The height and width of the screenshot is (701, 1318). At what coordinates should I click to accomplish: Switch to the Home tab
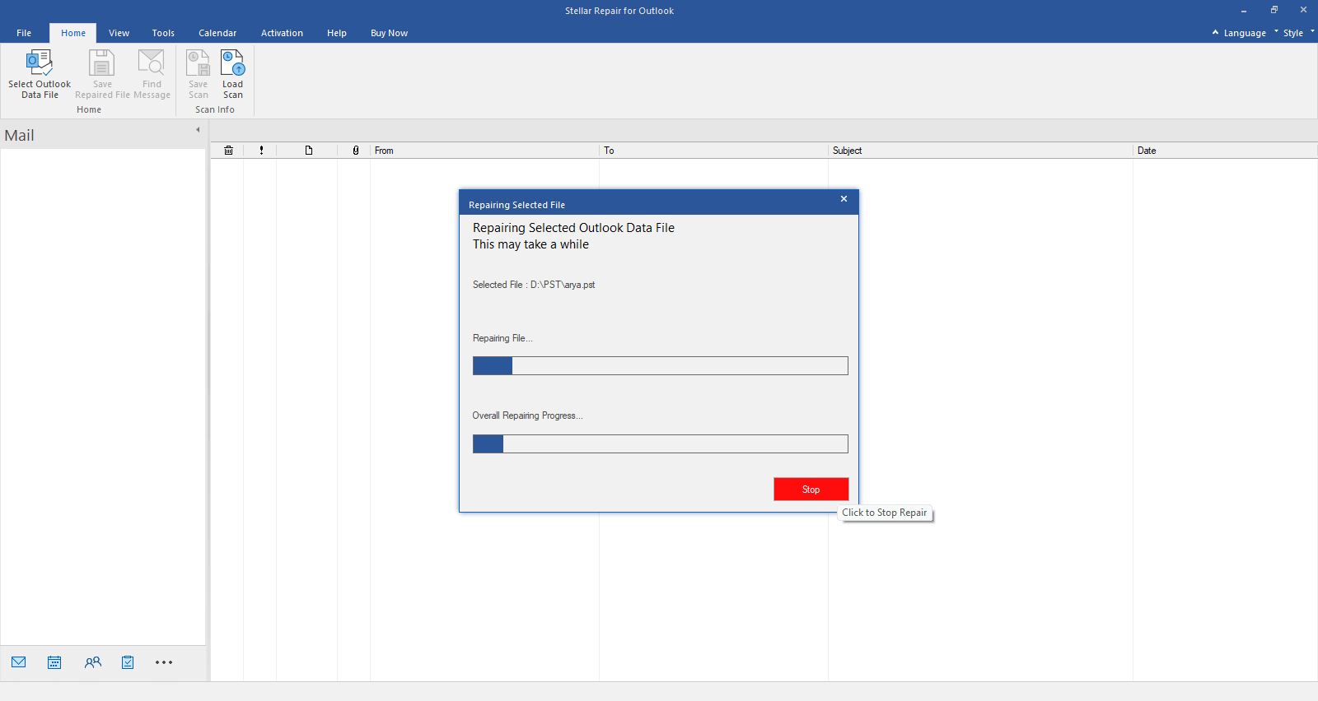73,33
